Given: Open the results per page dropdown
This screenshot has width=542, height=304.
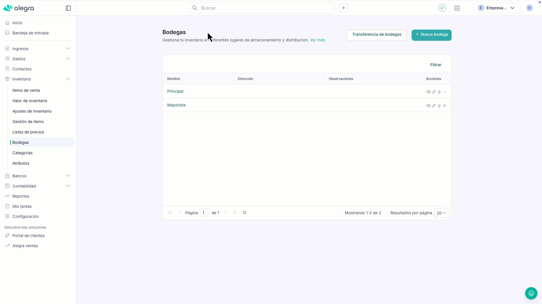Looking at the screenshot, I should [x=442, y=213].
